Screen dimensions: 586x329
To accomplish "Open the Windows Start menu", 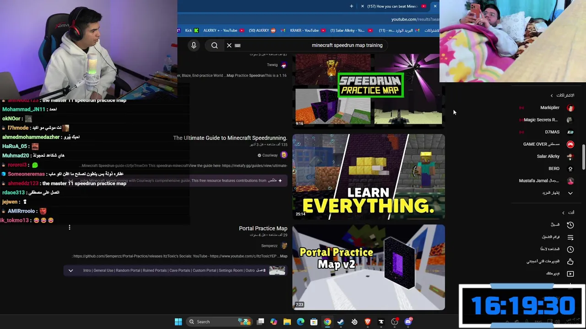I will (x=179, y=322).
